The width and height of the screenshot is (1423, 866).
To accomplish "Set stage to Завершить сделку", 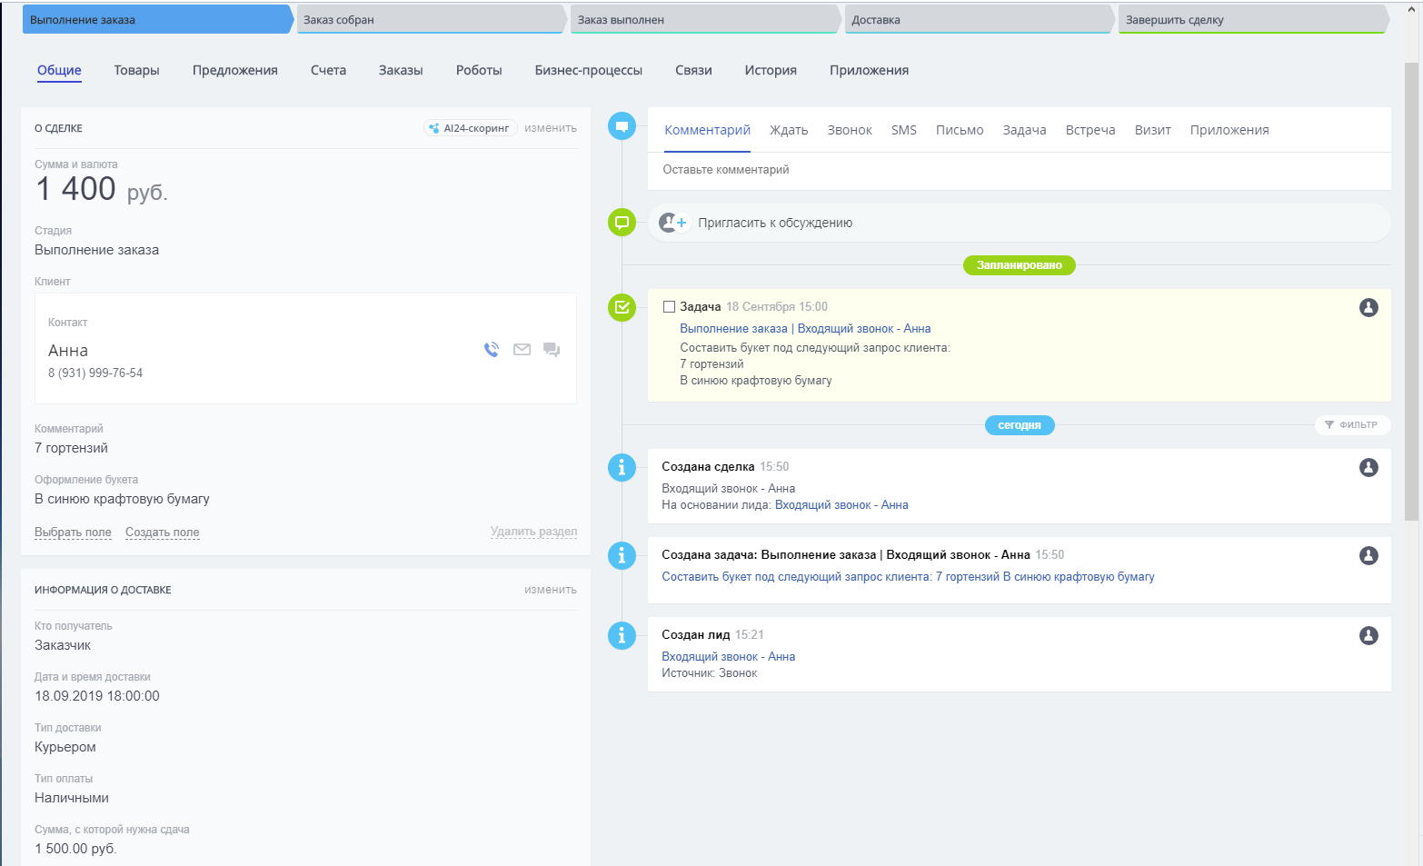I will 1251,20.
